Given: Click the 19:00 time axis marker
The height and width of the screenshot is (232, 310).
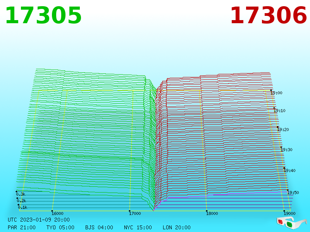Looking at the screenshot, I should click(276, 93).
